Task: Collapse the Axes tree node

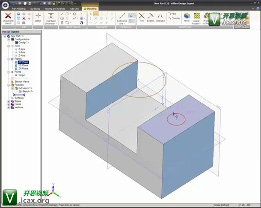Action: point(9,46)
